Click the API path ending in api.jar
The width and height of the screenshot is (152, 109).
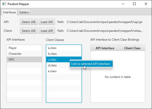[x=105, y=22]
